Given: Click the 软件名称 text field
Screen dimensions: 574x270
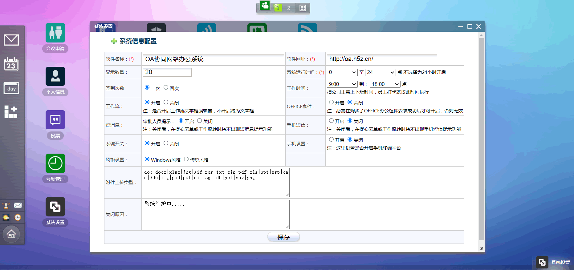Looking at the screenshot, I should point(213,59).
